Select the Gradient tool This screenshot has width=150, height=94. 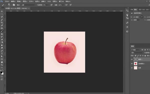pyautogui.click(x=2, y=42)
